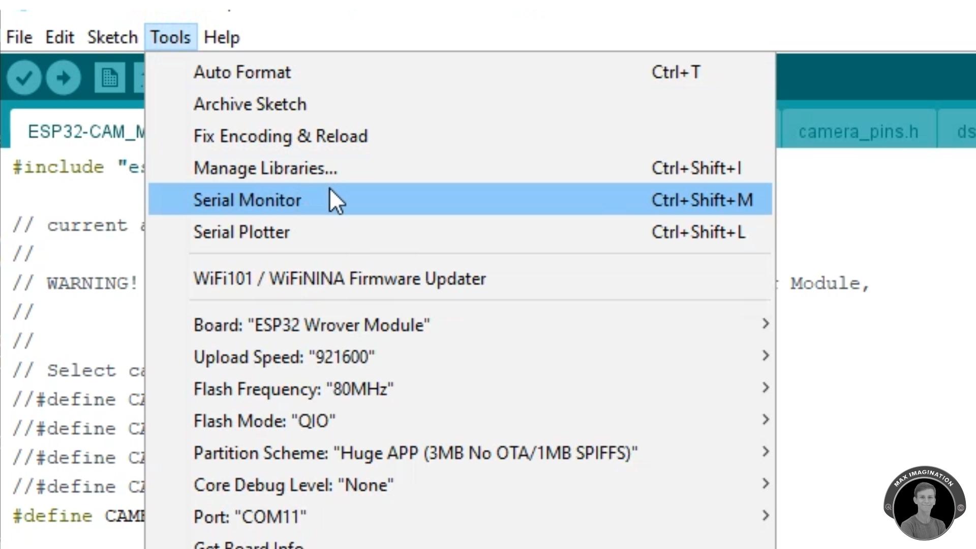
Task: Open the File menu
Action: pos(19,37)
